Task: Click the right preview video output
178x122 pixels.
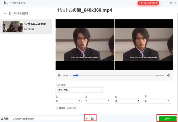Action: (x=144, y=44)
